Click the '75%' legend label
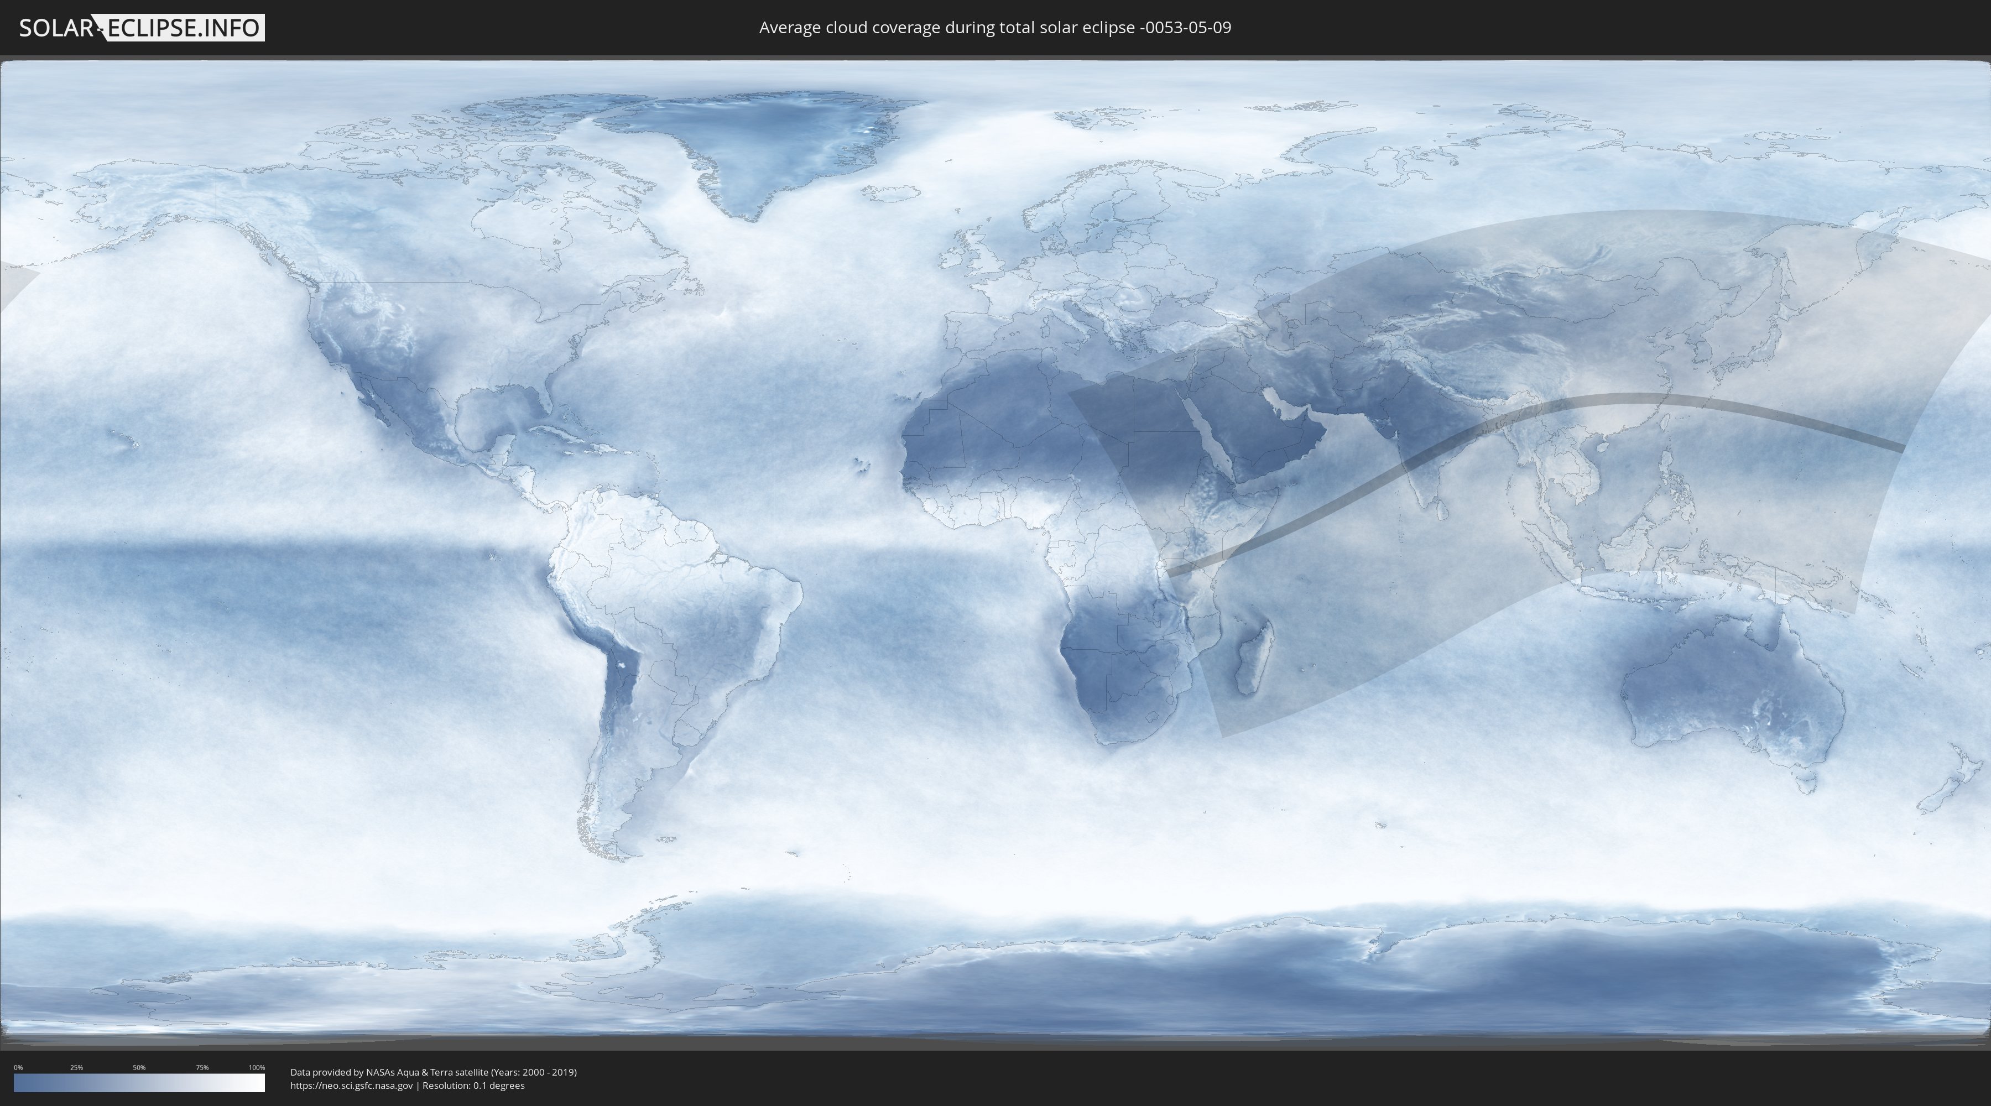The width and height of the screenshot is (1991, 1106). [x=202, y=1067]
